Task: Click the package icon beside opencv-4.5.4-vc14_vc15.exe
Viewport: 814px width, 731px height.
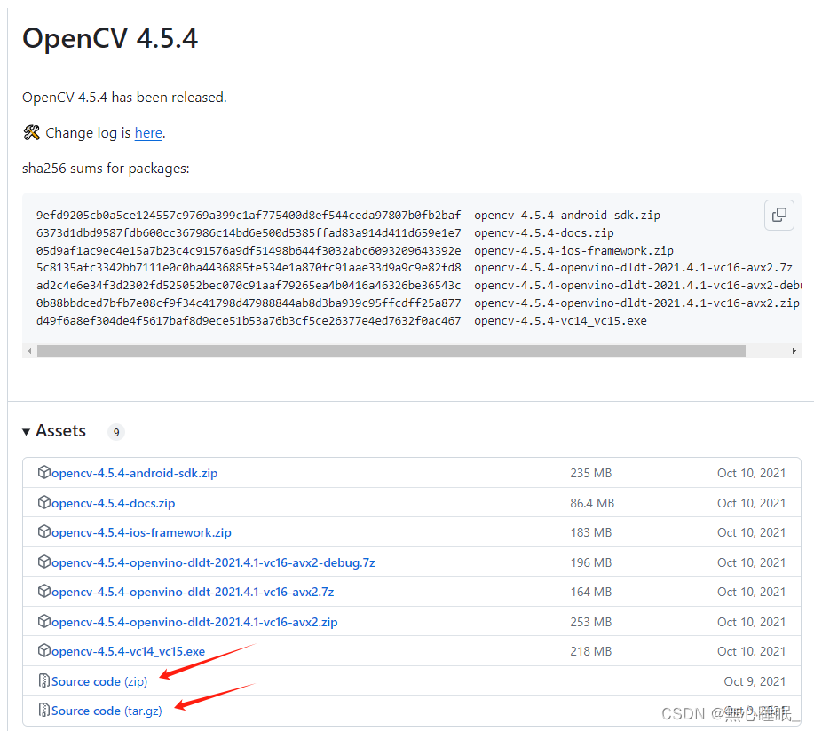Action: [44, 650]
